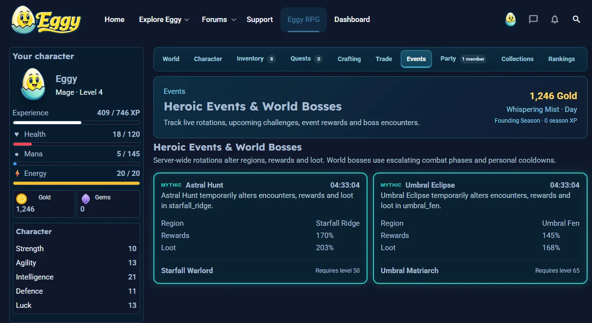Screen dimensions: 592x323
Task: Open the Support page
Action: (x=260, y=20)
